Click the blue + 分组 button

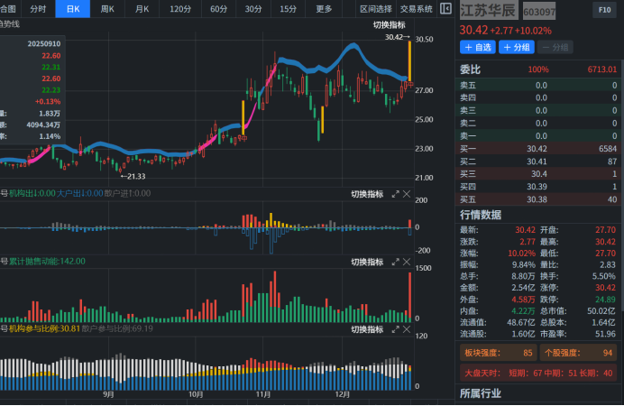pos(518,47)
